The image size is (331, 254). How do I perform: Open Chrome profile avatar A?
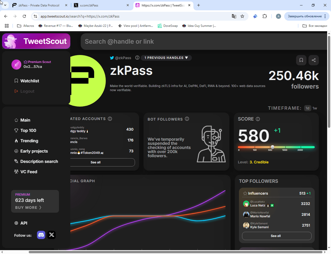point(279,16)
